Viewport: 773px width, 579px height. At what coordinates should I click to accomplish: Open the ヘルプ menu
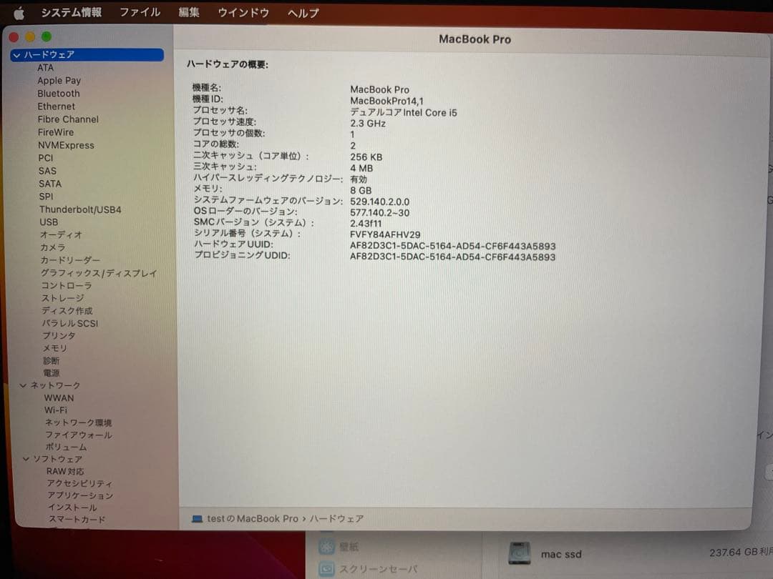point(302,12)
